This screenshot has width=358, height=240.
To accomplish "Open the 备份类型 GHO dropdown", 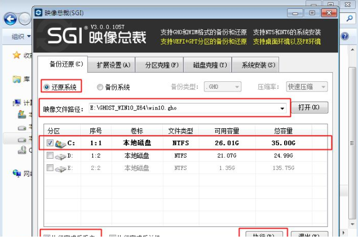I will pyautogui.click(x=237, y=87).
